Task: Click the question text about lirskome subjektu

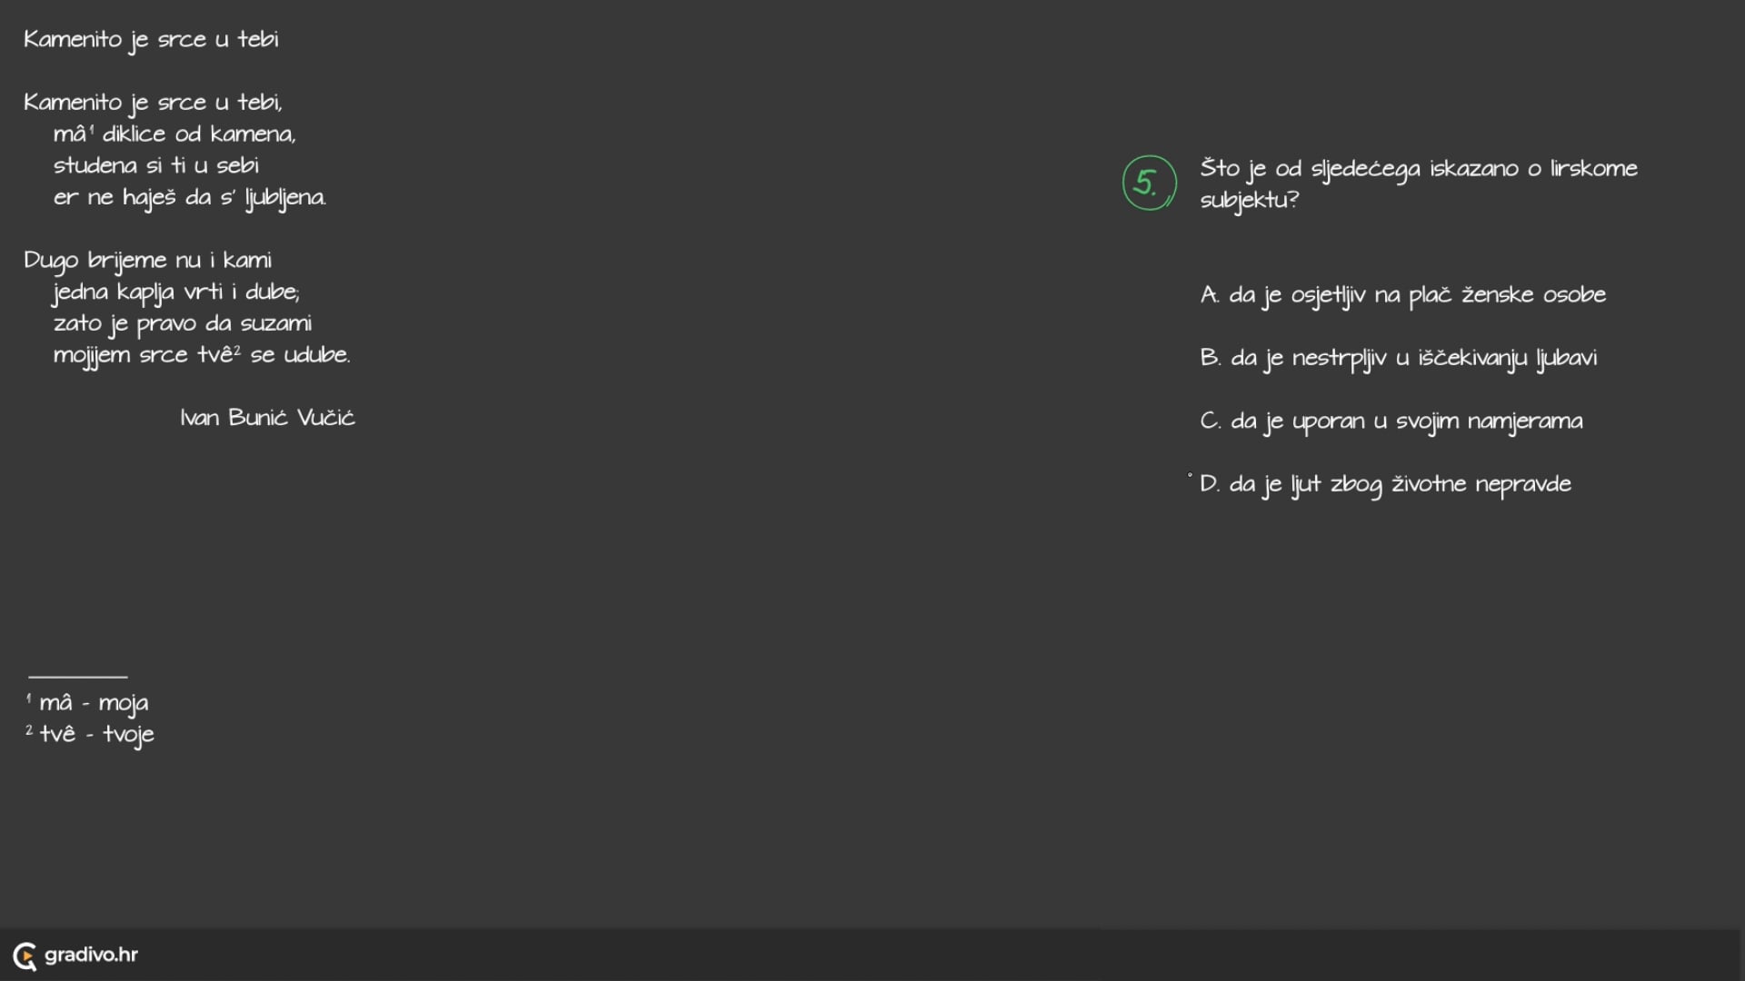Action: point(1418,183)
